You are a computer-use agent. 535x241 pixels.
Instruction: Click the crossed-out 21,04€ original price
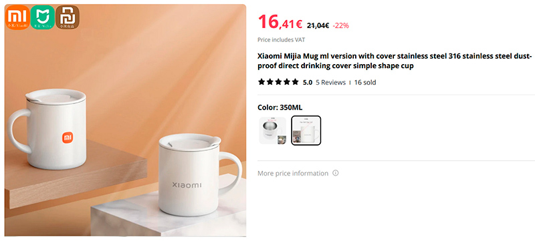pyautogui.click(x=318, y=25)
